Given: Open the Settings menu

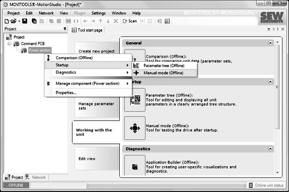Looking at the screenshot, I should tap(99, 13).
